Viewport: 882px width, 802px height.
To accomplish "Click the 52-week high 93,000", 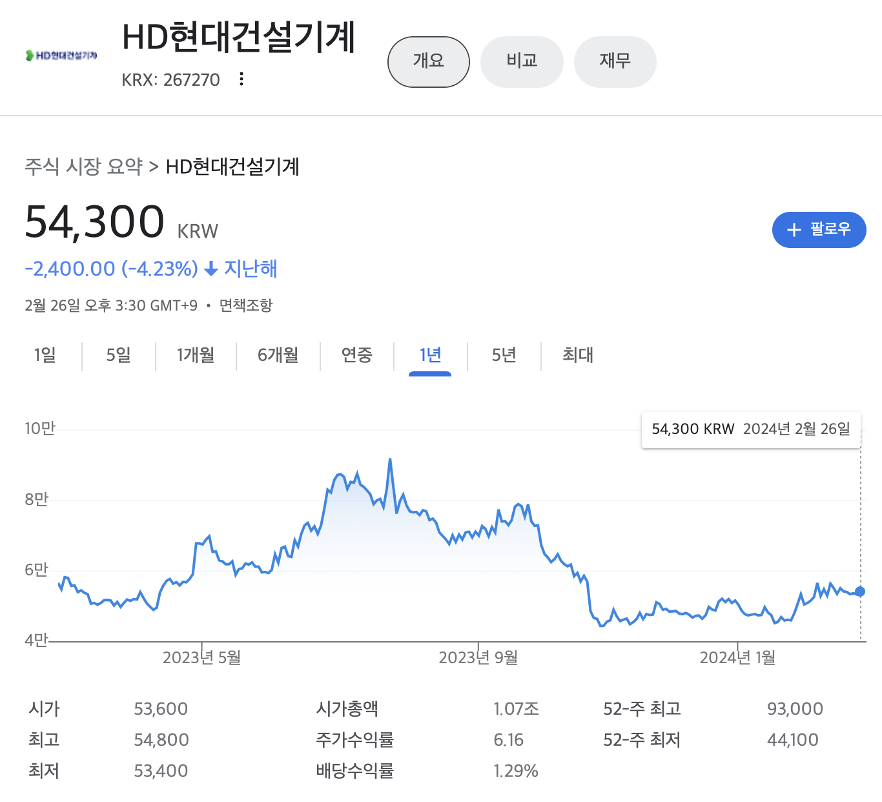I will (795, 709).
